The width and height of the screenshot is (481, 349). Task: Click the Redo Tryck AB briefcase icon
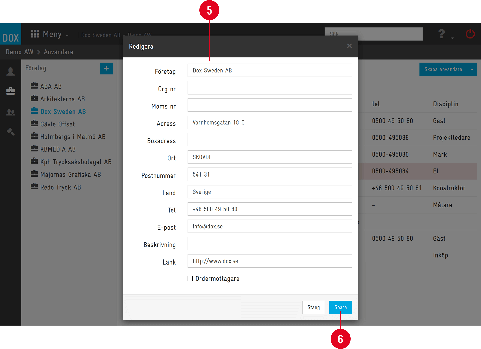[x=34, y=186]
